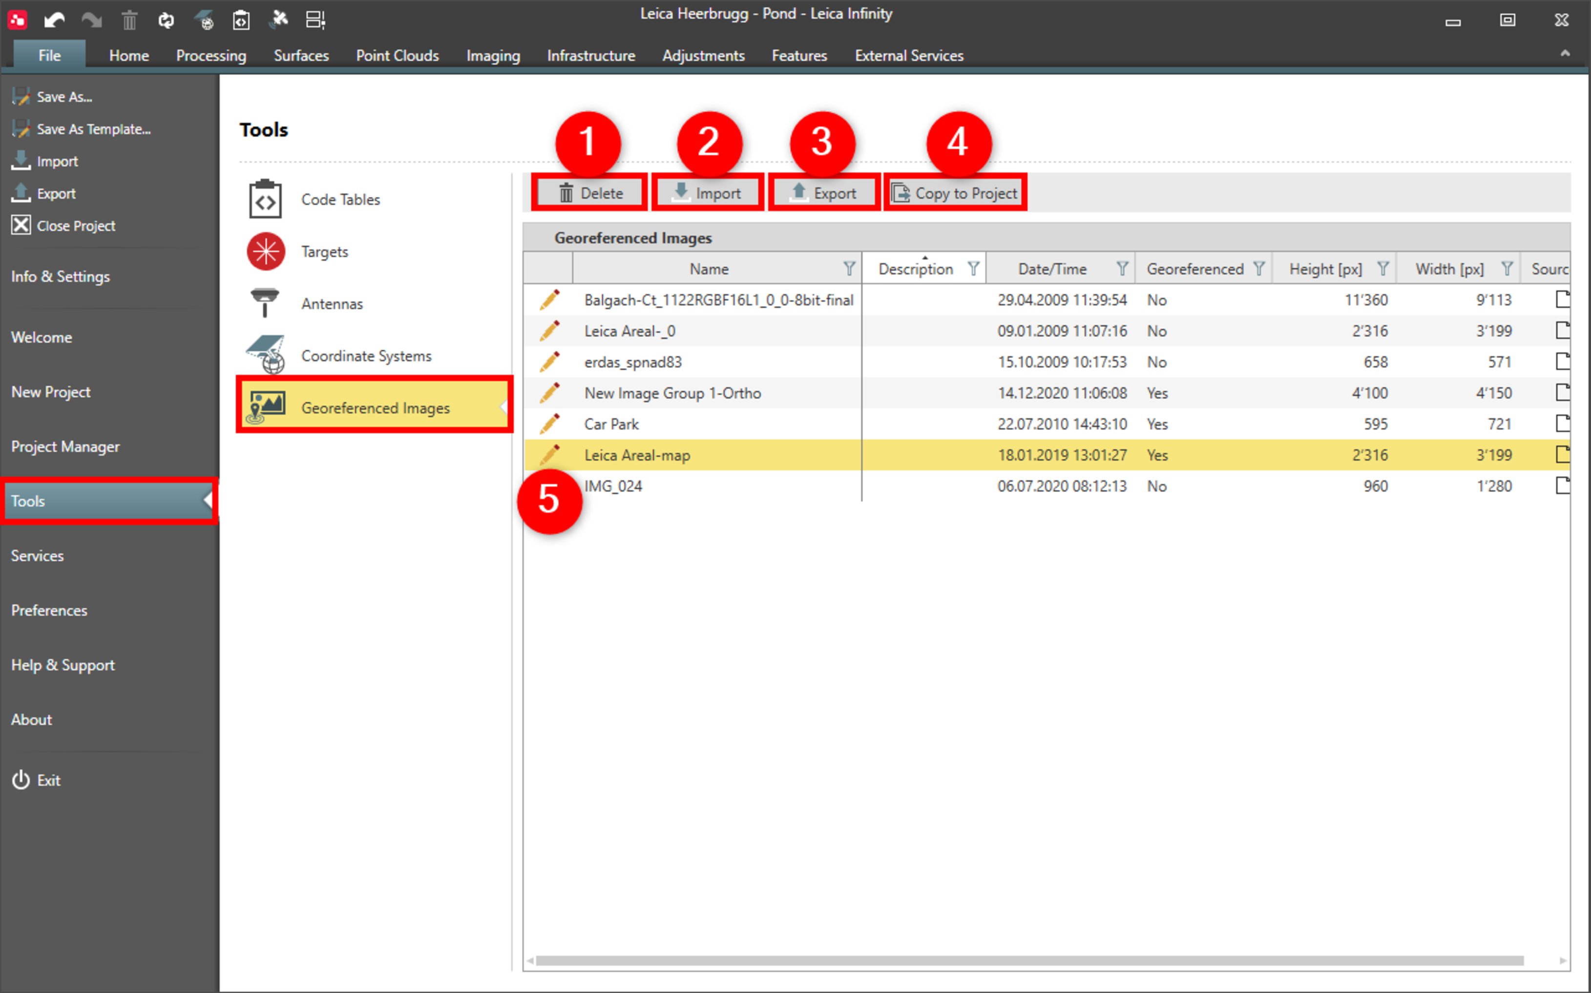Select the IMG_024 row by its name
1591x993 pixels.
pos(613,486)
